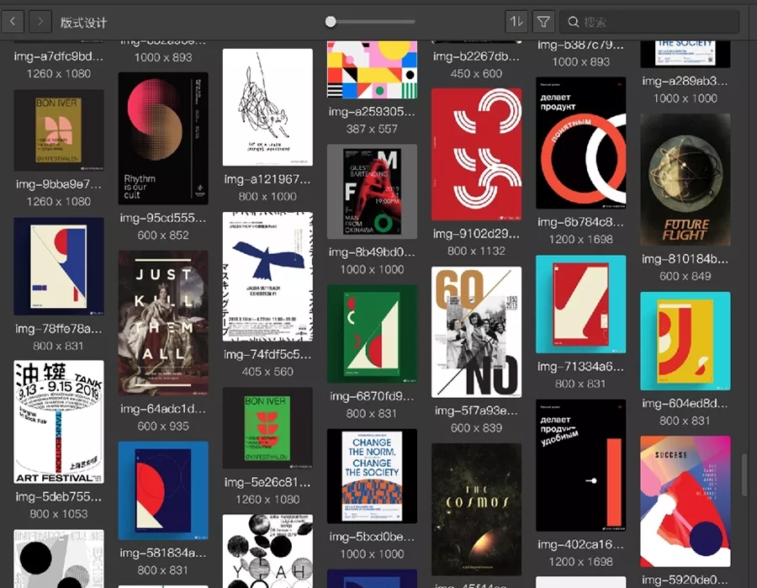The height and width of the screenshot is (588, 757).
Task: Click the vertical scrollbar handle
Action: tap(745, 475)
